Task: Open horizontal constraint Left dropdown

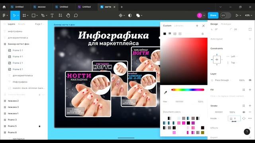Action: 234,56
